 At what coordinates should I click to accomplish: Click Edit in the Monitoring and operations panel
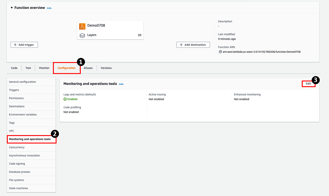coord(308,84)
